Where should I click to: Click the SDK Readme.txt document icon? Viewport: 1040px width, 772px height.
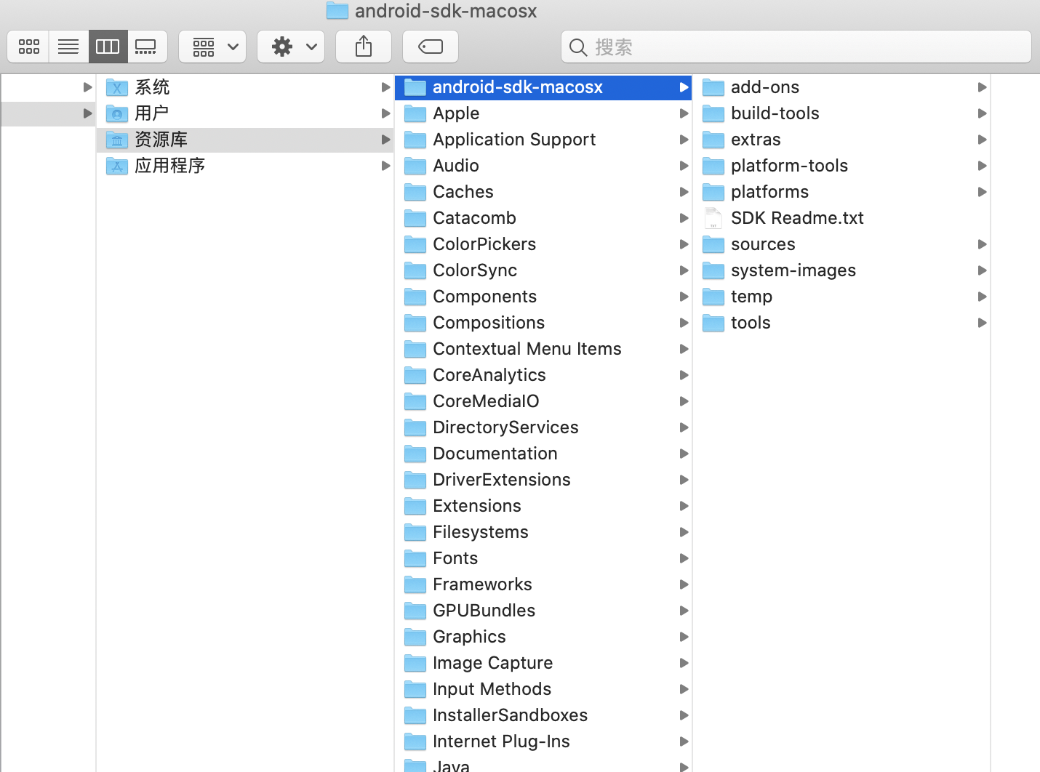713,218
